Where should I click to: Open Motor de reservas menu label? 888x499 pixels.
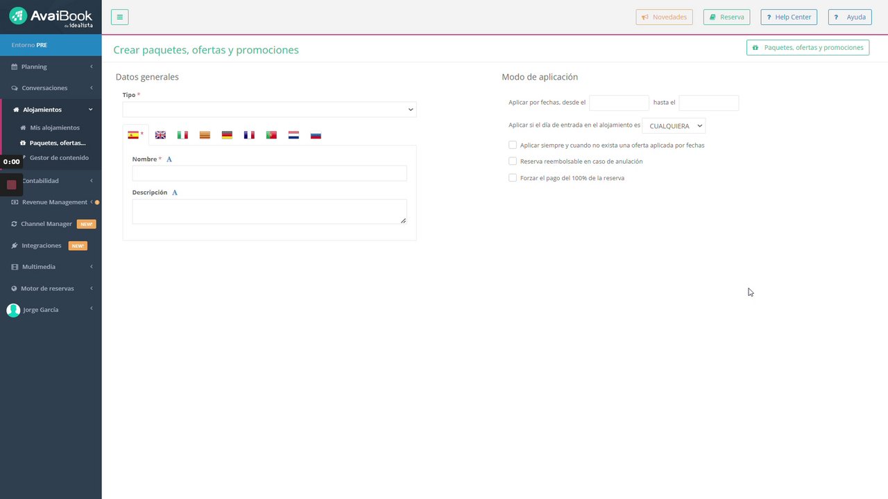(47, 288)
